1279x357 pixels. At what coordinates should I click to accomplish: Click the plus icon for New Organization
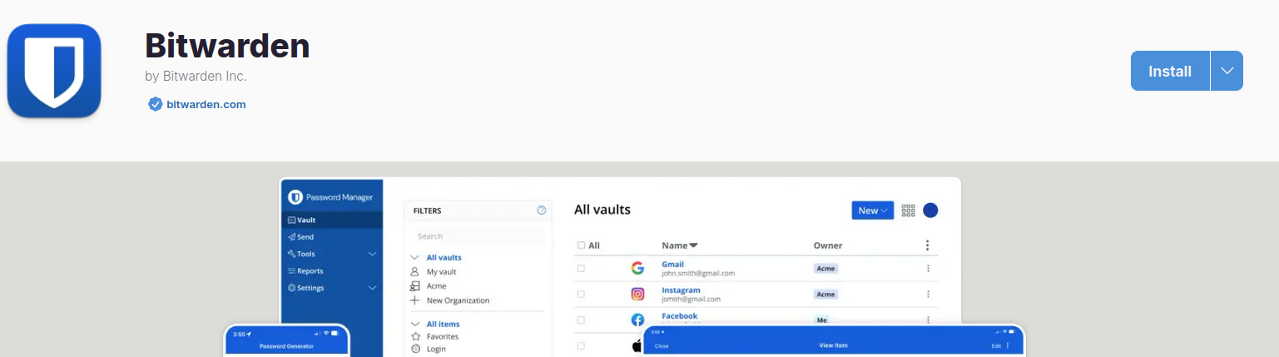[414, 300]
